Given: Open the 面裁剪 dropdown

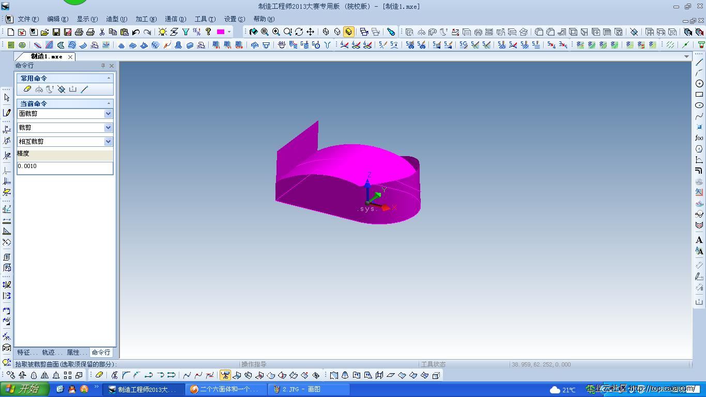Looking at the screenshot, I should coord(108,114).
